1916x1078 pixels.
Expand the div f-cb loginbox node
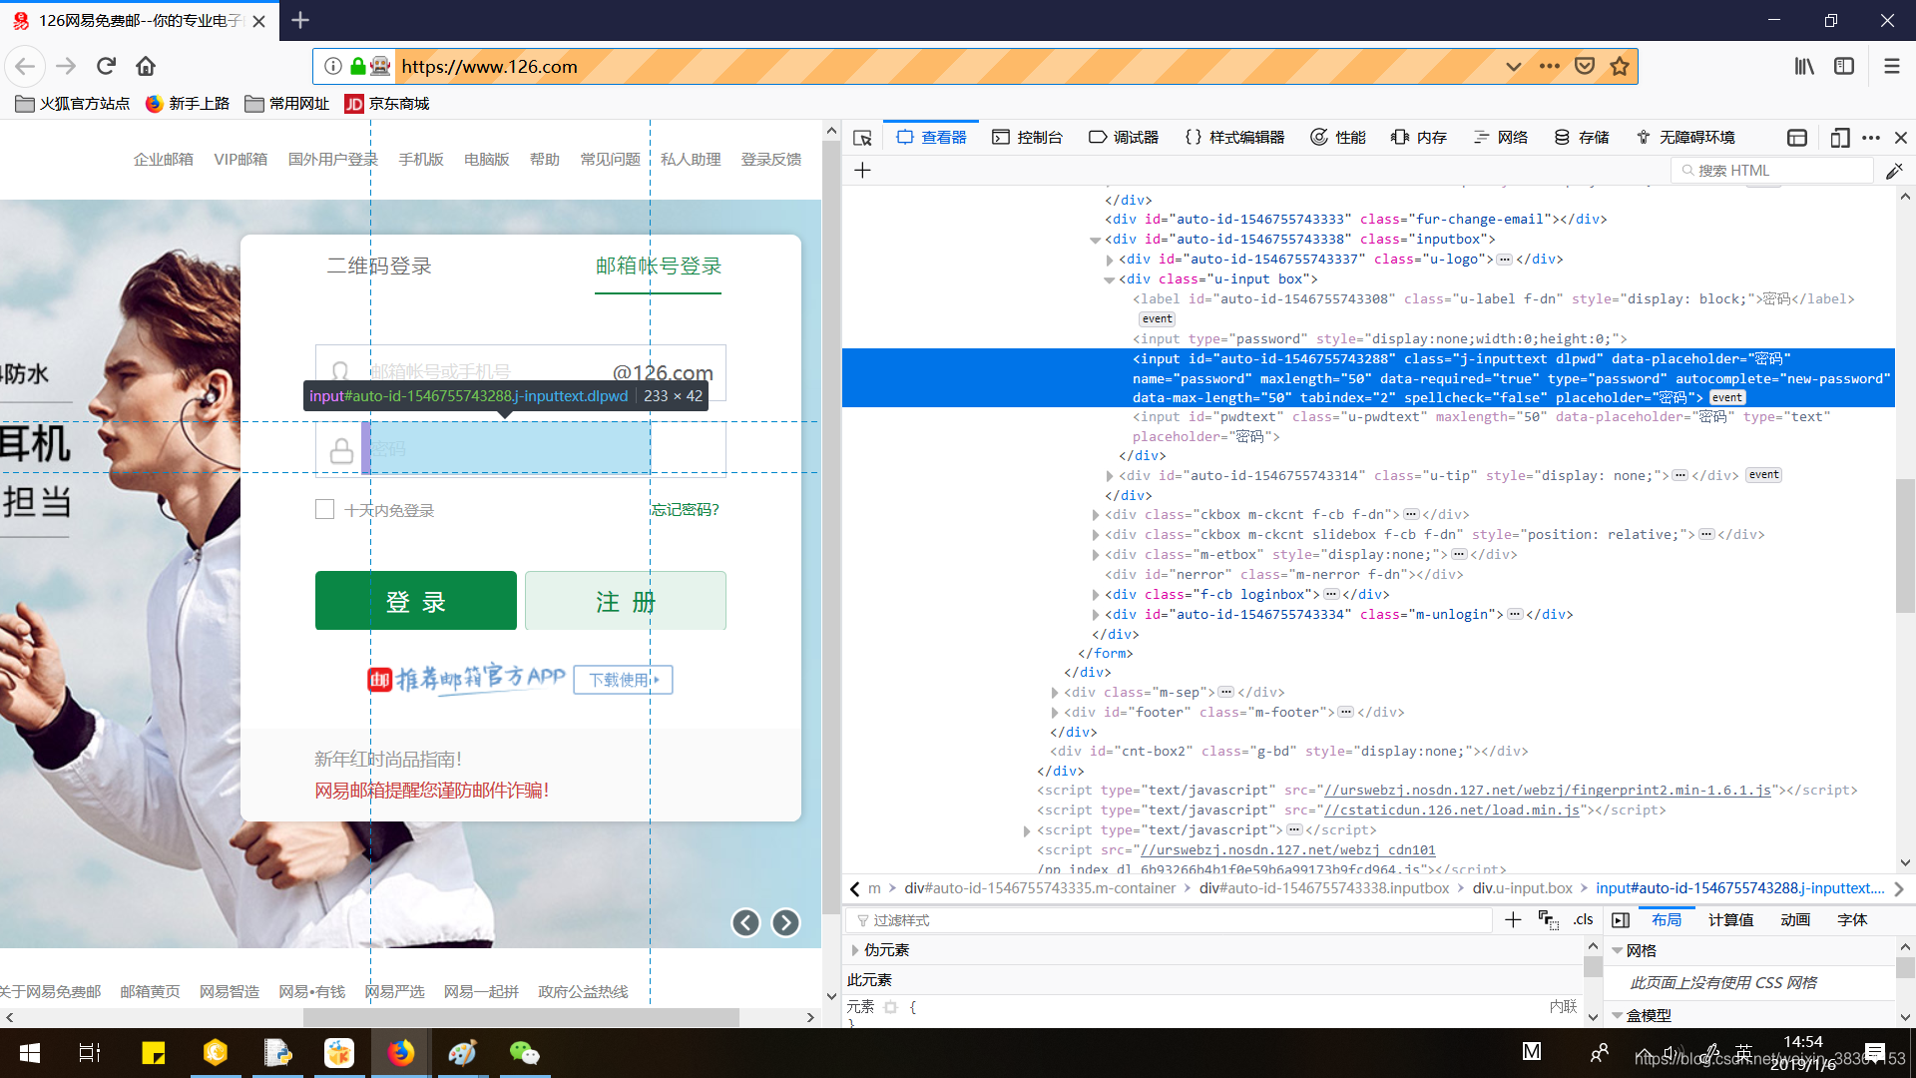click(x=1096, y=595)
